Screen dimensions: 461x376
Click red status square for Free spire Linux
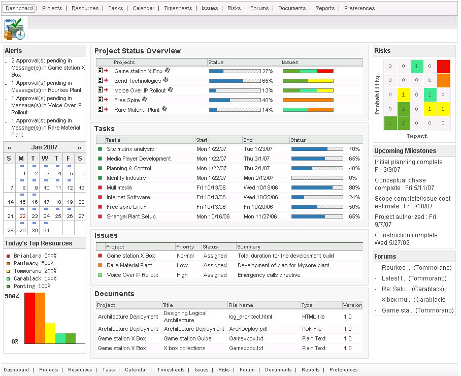pyautogui.click(x=100, y=207)
